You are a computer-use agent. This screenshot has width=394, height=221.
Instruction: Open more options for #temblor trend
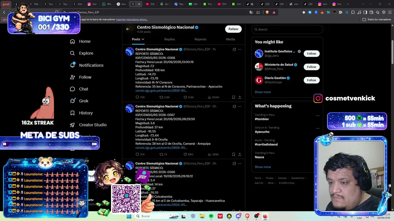(x=318, y=116)
